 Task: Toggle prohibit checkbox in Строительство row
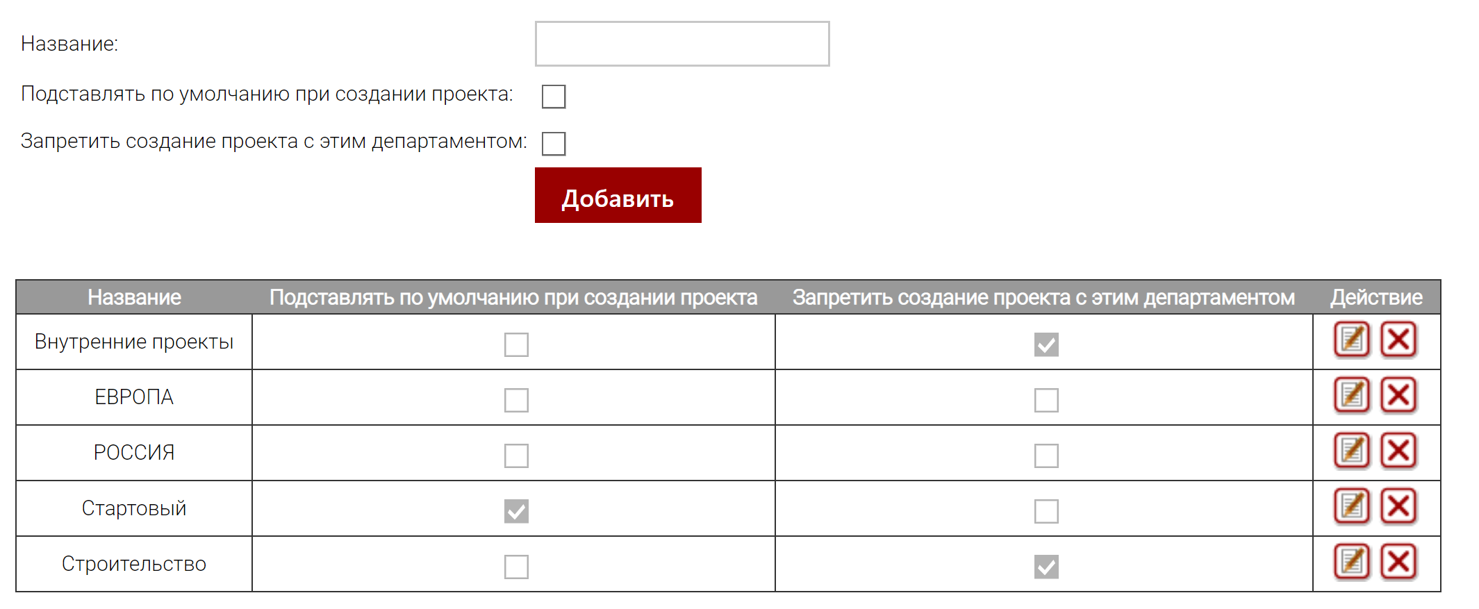pyautogui.click(x=1046, y=567)
